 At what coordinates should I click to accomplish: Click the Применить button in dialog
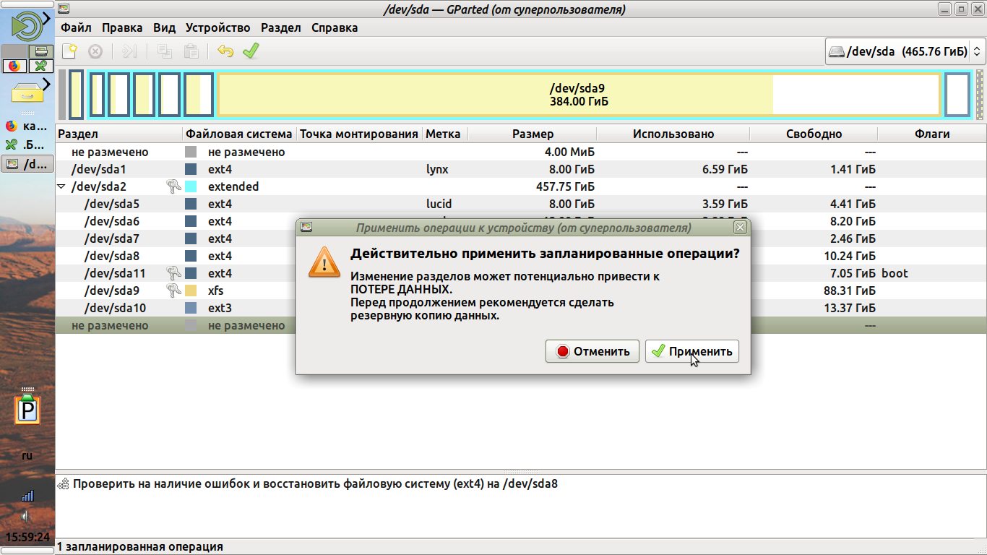tap(692, 351)
